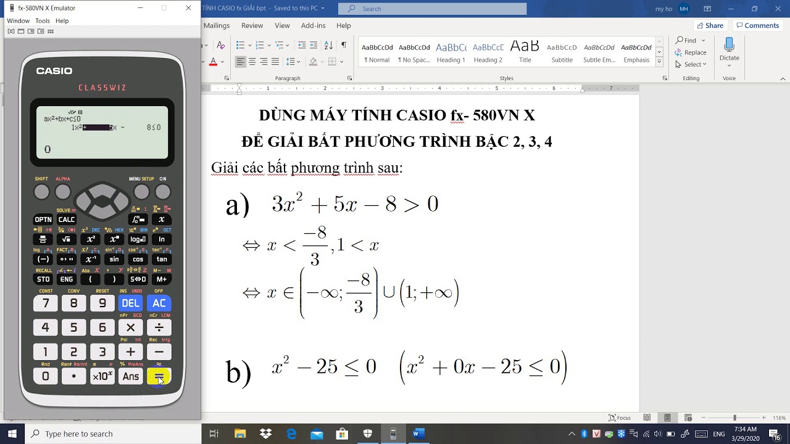Collapse the Word ribbon
Viewport: 790px width, 444px height.
tap(783, 78)
